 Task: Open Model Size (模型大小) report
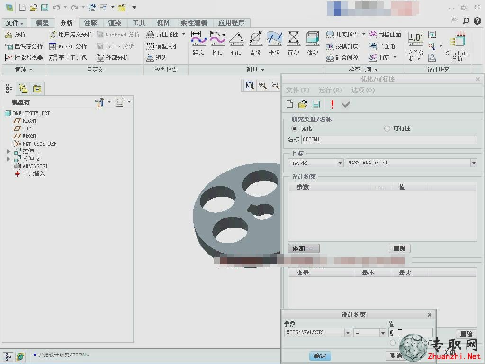[162, 46]
